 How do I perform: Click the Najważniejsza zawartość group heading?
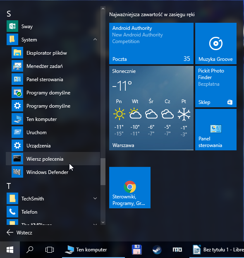(152, 14)
